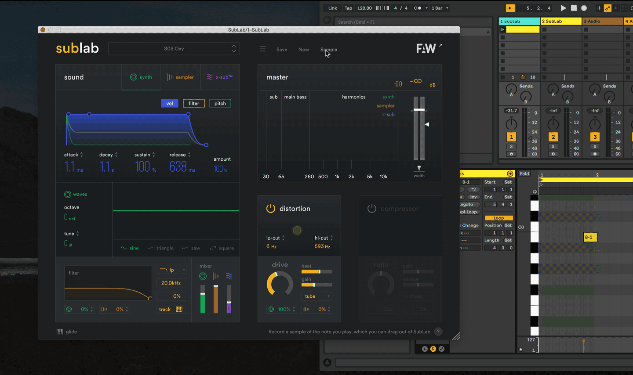Click the help question mark icon
Image resolution: width=633 pixels, height=375 pixels.
[x=438, y=332]
